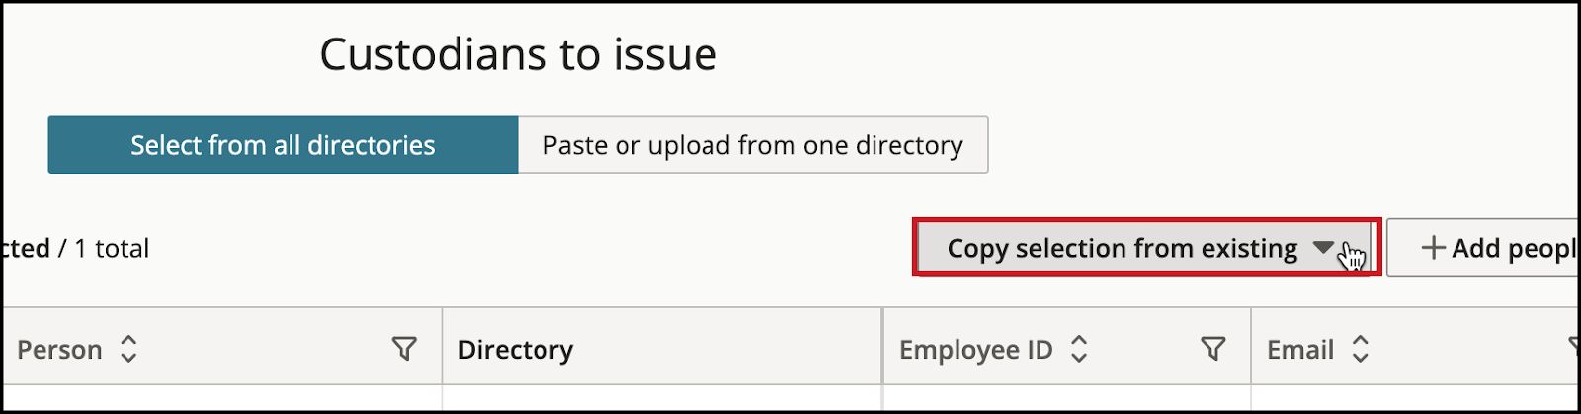Viewport: 1581px width, 414px height.
Task: Expand the Copy selection from existing dropdown
Action: tap(1145, 248)
